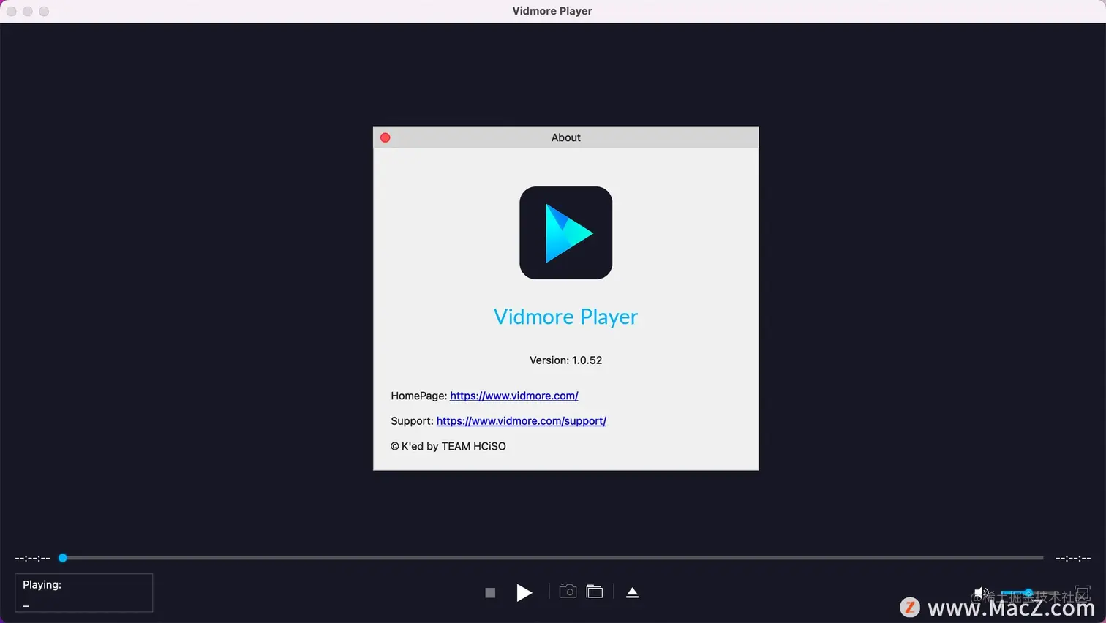Screen dimensions: 1106x623
Task: Adjust the volume slider
Action: pyautogui.click(x=1028, y=592)
